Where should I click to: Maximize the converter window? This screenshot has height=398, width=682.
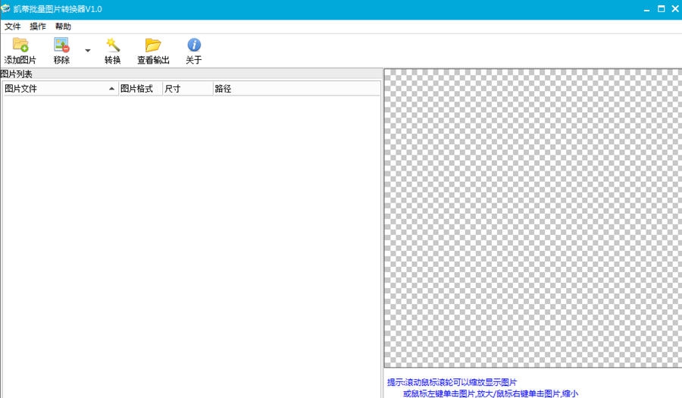(661, 8)
